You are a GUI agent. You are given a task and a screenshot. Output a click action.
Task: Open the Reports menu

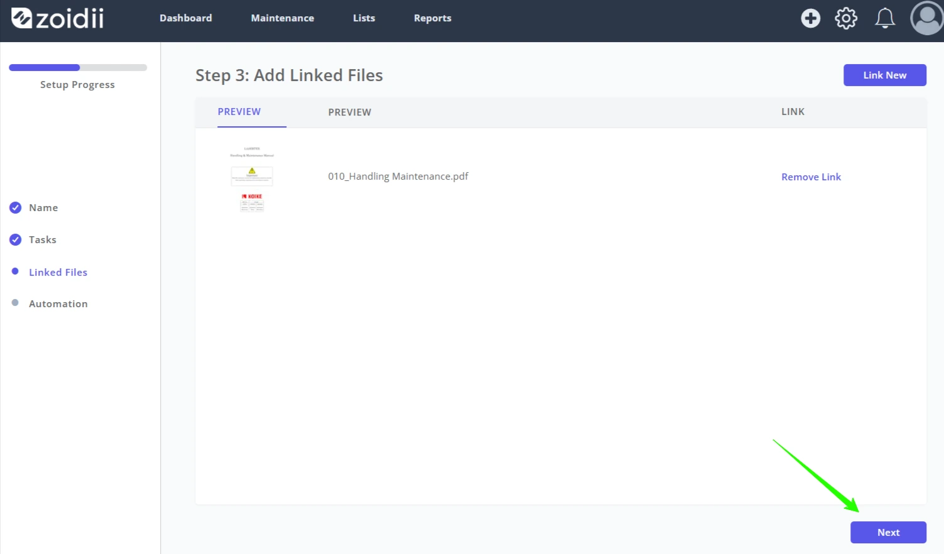432,18
